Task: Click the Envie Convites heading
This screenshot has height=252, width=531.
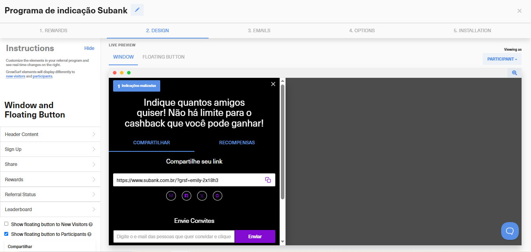Action: click(194, 221)
